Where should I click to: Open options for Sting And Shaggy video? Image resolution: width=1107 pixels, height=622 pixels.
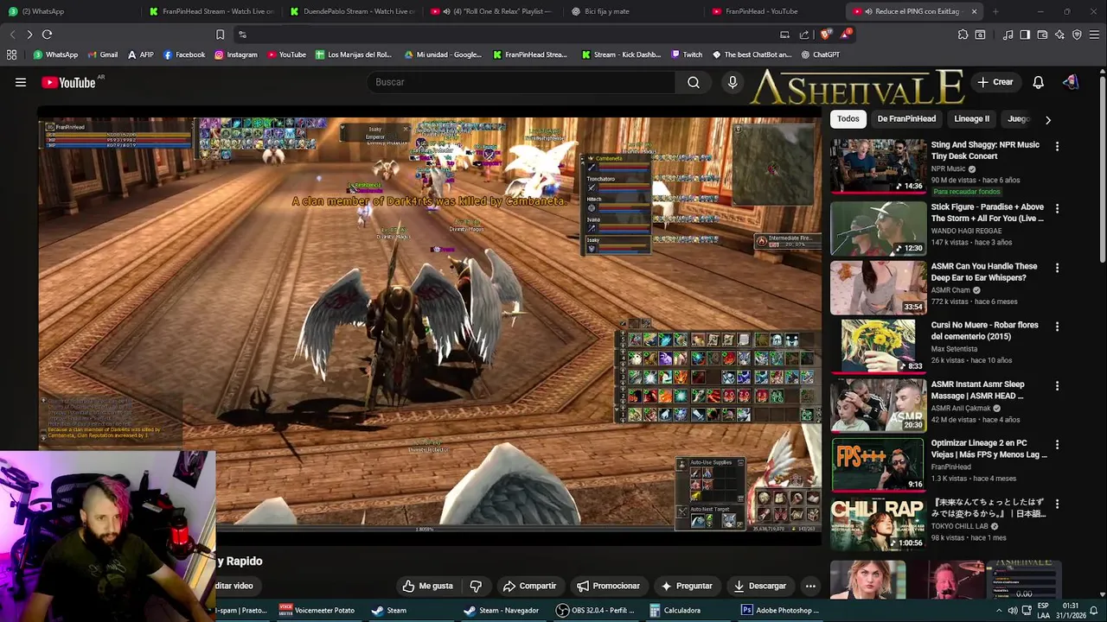(1057, 146)
